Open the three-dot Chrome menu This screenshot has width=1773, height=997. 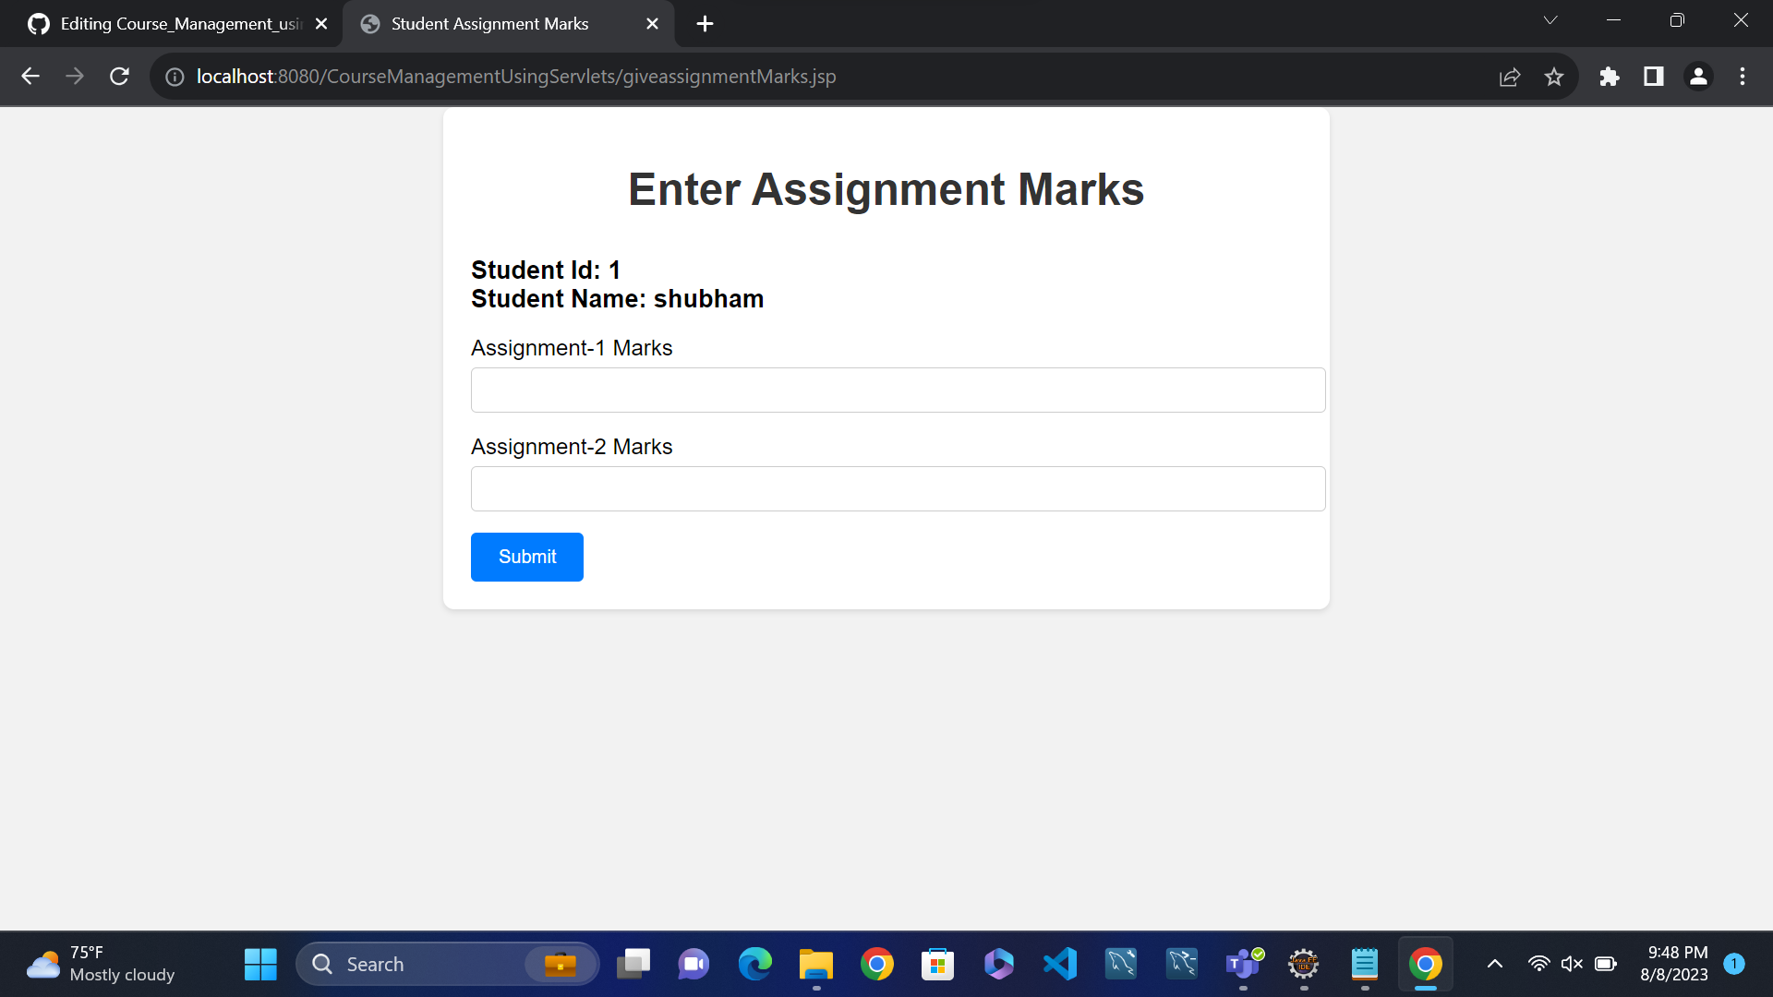pos(1743,77)
